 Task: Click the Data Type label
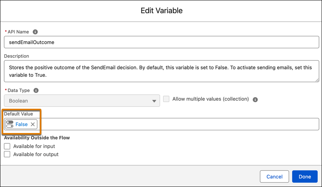click(19, 90)
